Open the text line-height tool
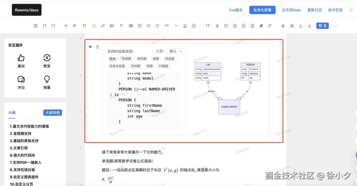 [x=84, y=26]
